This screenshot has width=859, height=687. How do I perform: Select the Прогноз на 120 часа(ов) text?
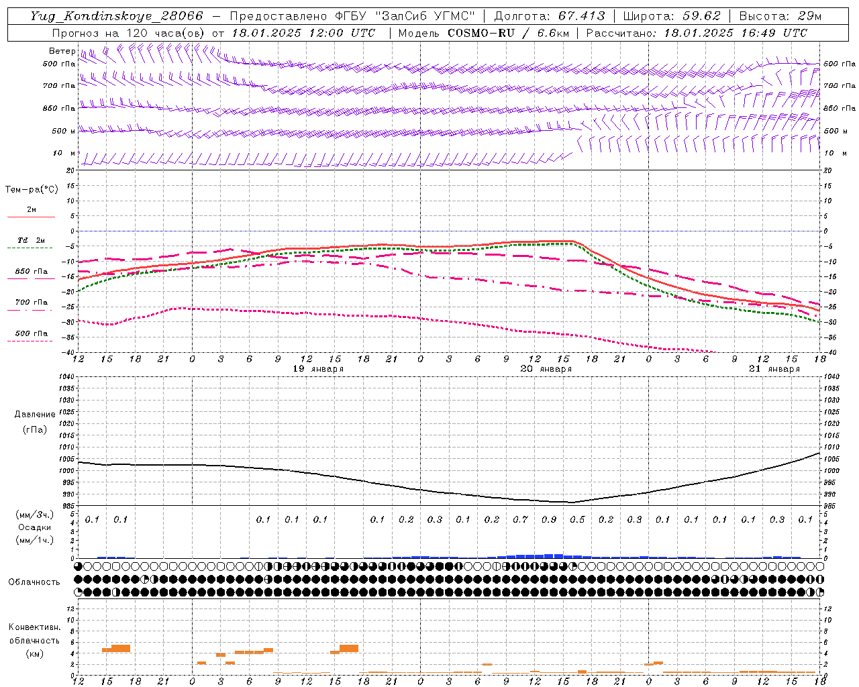[x=129, y=33]
